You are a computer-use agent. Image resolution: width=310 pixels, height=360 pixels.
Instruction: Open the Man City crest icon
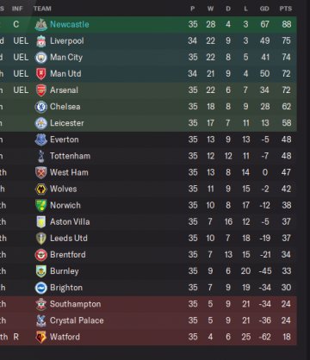click(40, 58)
